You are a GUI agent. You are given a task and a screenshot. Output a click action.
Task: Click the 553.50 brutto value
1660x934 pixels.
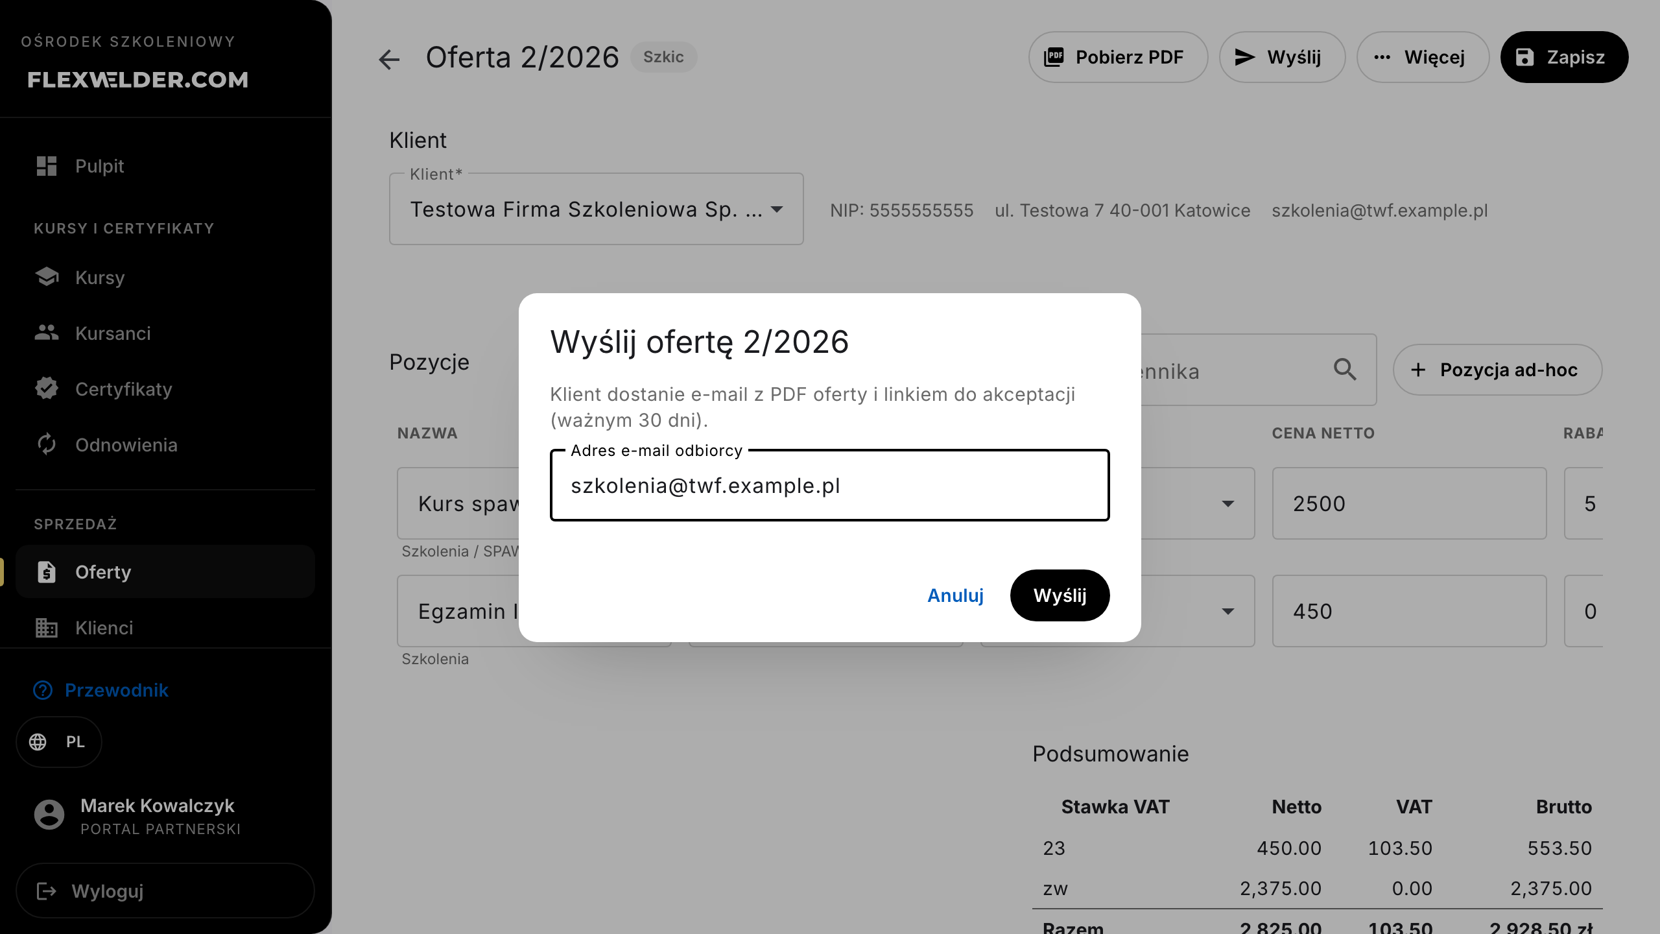coord(1559,848)
